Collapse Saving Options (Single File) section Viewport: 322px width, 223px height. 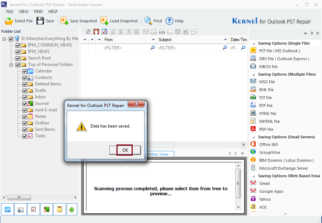tap(253, 44)
